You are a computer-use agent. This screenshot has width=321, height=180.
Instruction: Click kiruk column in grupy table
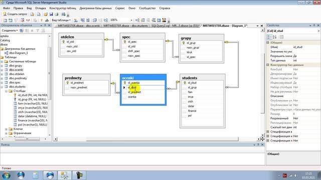point(190,52)
